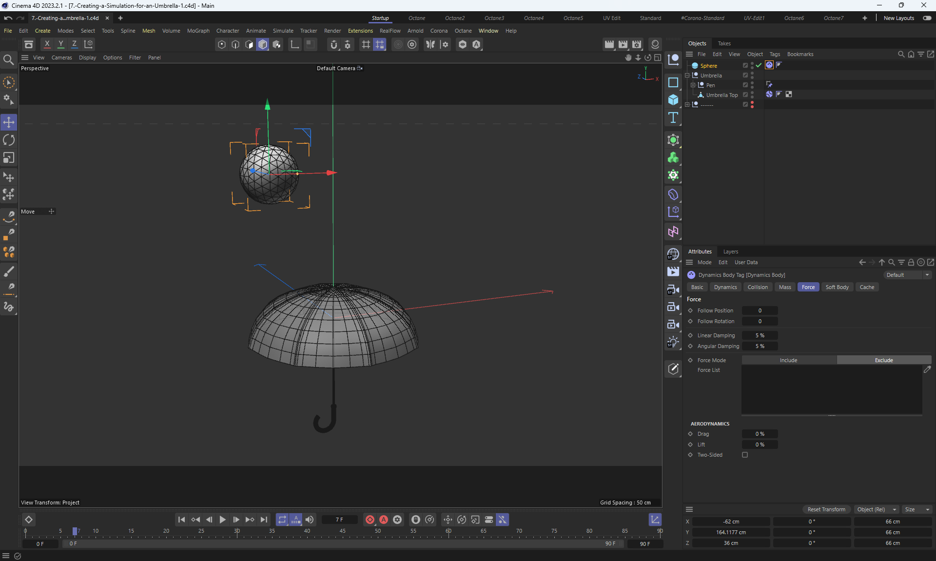Click the Record Active Objects button
This screenshot has width=936, height=561.
click(370, 520)
